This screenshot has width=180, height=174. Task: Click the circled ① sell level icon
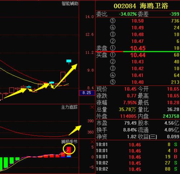click(113, 48)
